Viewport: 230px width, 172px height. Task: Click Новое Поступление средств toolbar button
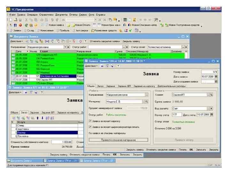[182, 25]
